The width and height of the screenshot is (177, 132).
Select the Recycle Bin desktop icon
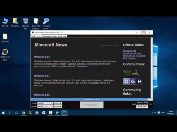point(26,24)
